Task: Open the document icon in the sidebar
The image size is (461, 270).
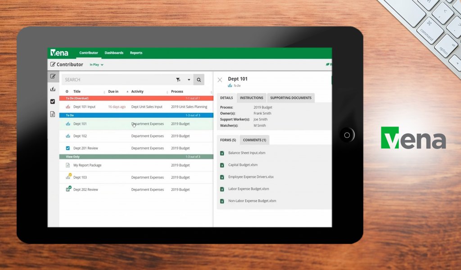Action: [x=53, y=114]
